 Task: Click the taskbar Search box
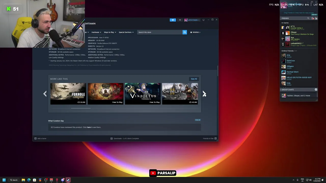tap(14, 180)
